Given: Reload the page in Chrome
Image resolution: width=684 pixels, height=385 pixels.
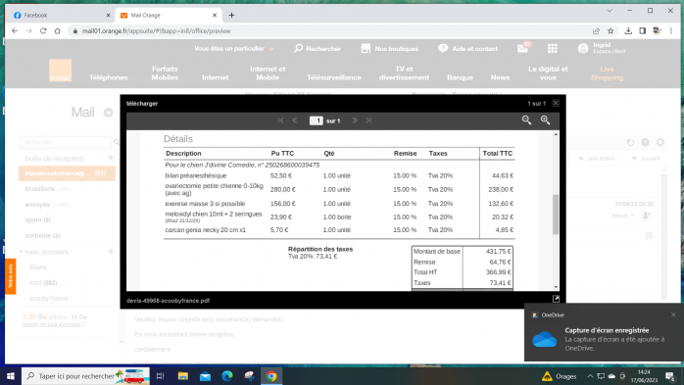Looking at the screenshot, I should pos(43,31).
